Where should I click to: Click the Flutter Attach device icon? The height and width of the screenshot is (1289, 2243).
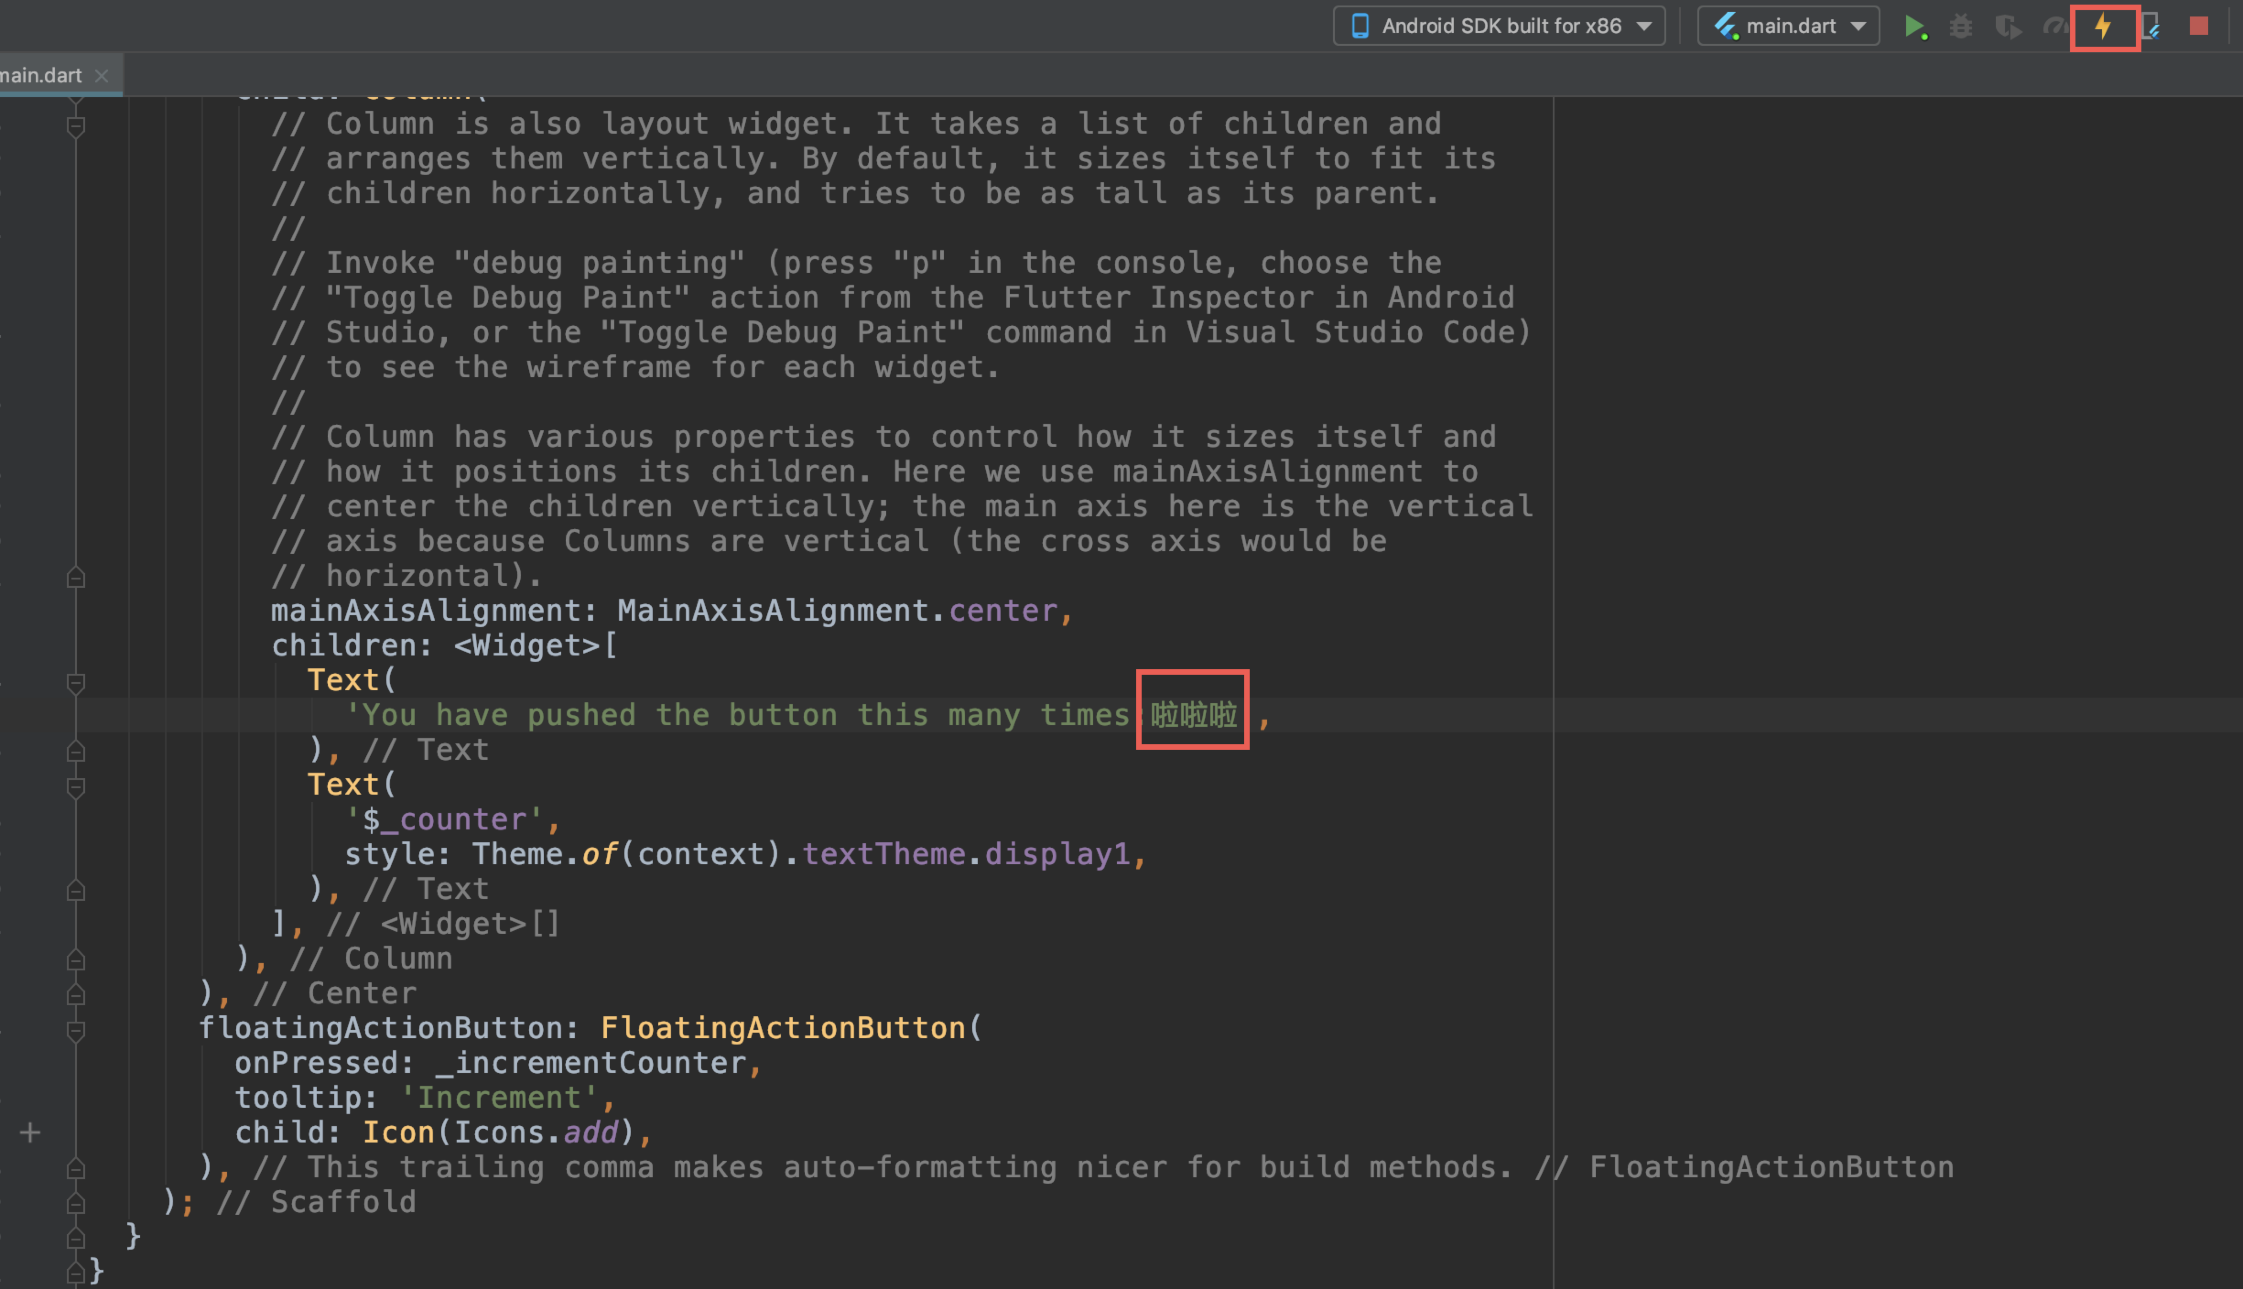(2151, 27)
